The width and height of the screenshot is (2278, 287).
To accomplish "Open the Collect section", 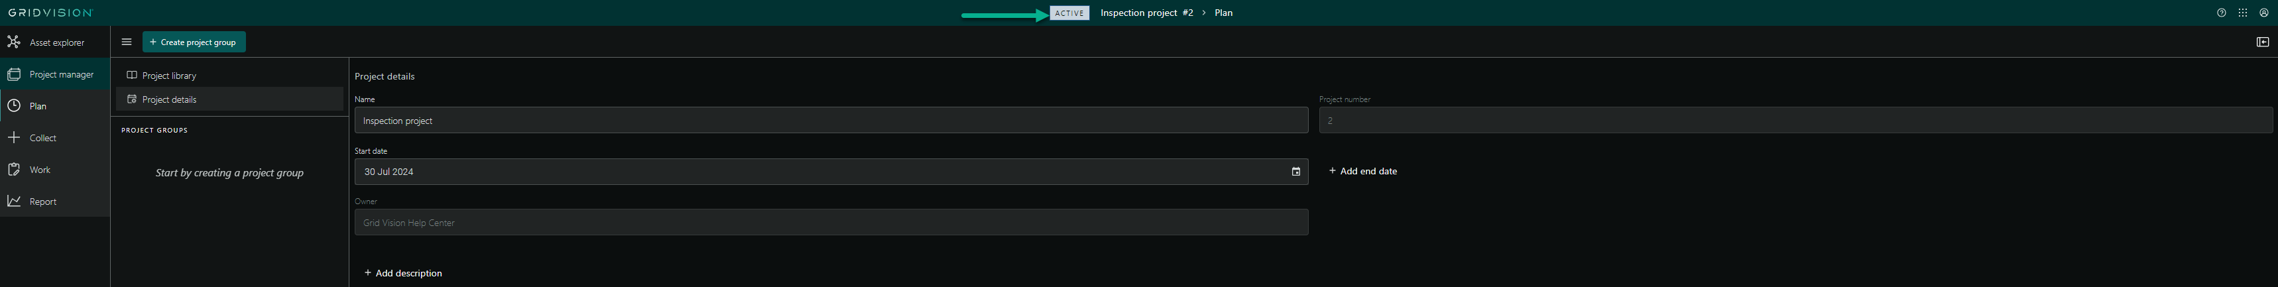I will pyautogui.click(x=42, y=138).
